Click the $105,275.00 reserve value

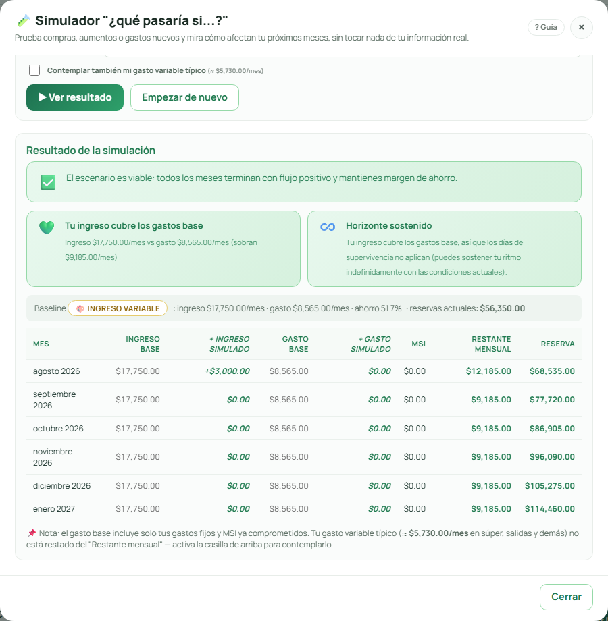550,486
